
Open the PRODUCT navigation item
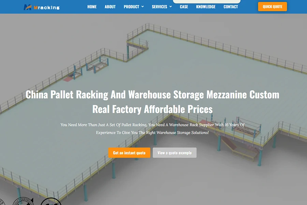point(131,7)
